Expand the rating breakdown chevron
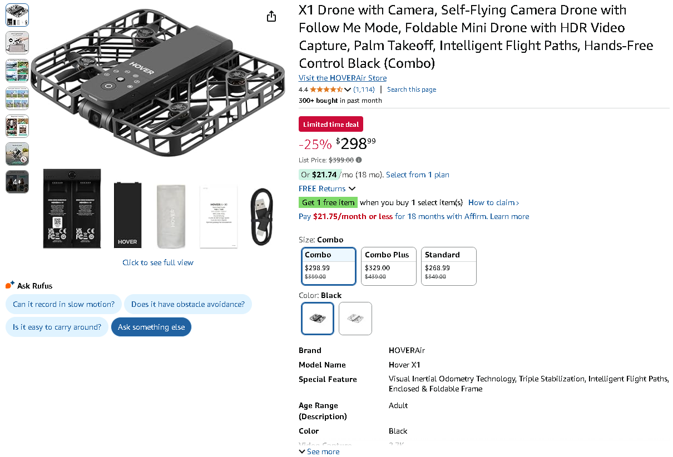Image resolution: width=673 pixels, height=457 pixels. [348, 90]
